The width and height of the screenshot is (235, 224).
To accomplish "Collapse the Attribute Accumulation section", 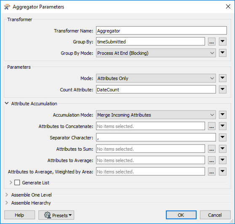I will [7, 103].
